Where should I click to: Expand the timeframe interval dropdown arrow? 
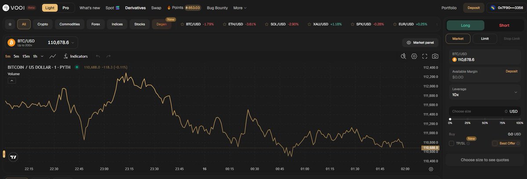[42, 56]
